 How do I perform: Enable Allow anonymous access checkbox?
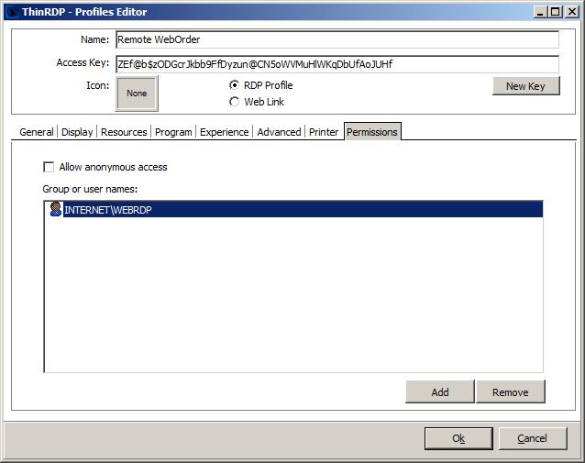(49, 167)
